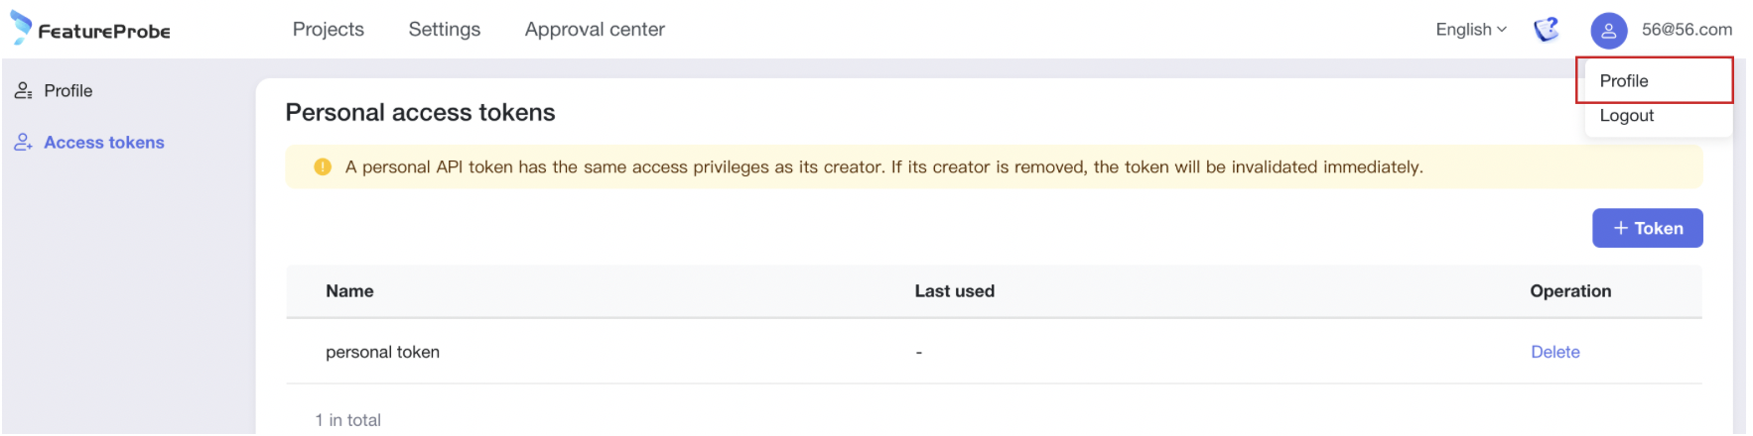Click the yellow warning info icon
Screen dimensions: 1753x436
[x=323, y=167]
